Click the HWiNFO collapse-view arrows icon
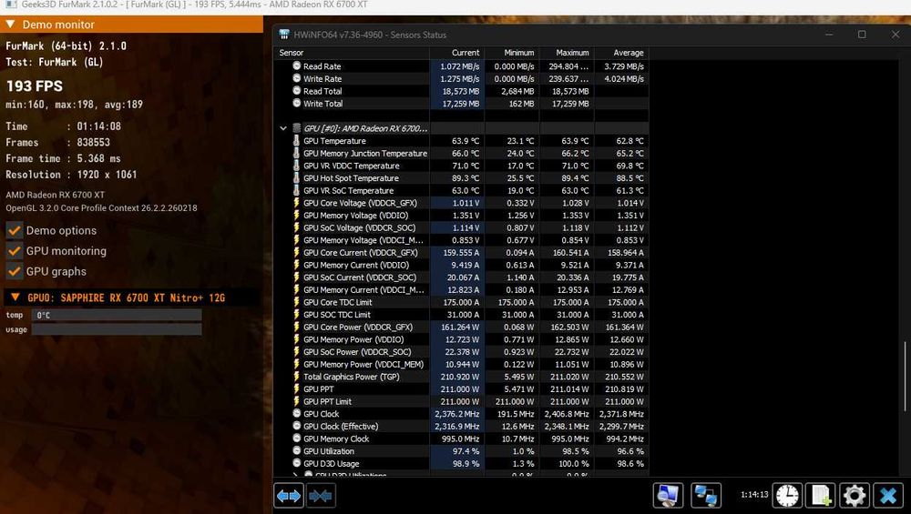911x514 pixels. (x=320, y=496)
